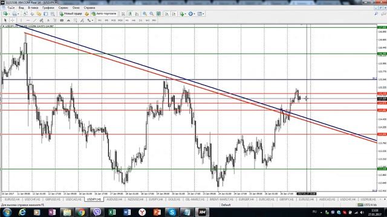387x217 pixels.
Task: Tile chart windows icon
Action: pyautogui.click(x=158, y=14)
